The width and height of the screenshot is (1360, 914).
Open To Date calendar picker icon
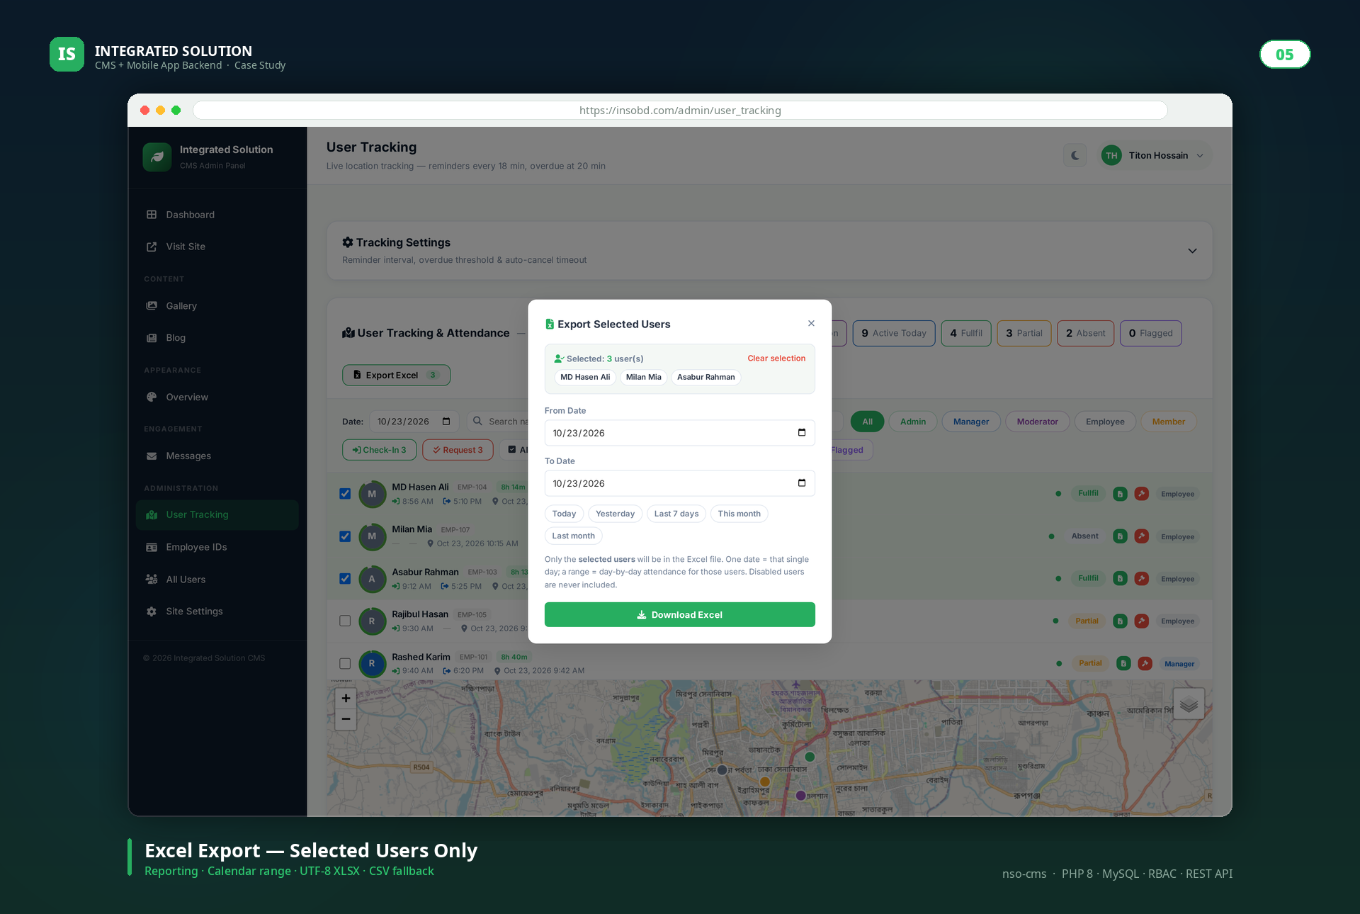(x=802, y=483)
